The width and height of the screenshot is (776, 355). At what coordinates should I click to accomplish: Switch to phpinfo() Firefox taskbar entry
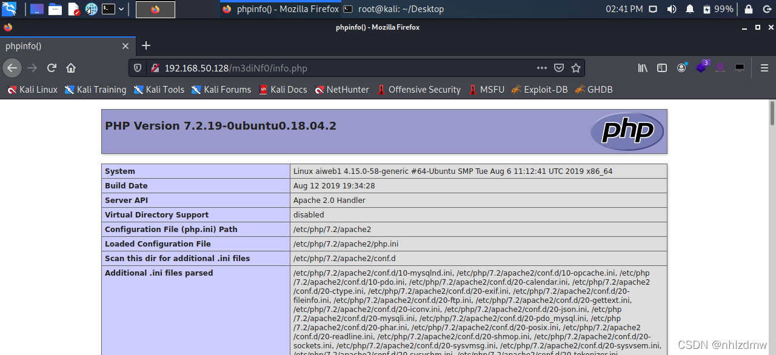pos(281,9)
